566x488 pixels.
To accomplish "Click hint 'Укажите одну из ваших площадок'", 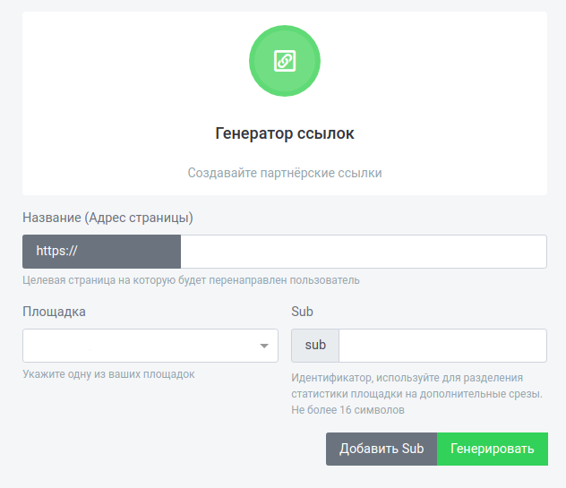I will tap(108, 374).
